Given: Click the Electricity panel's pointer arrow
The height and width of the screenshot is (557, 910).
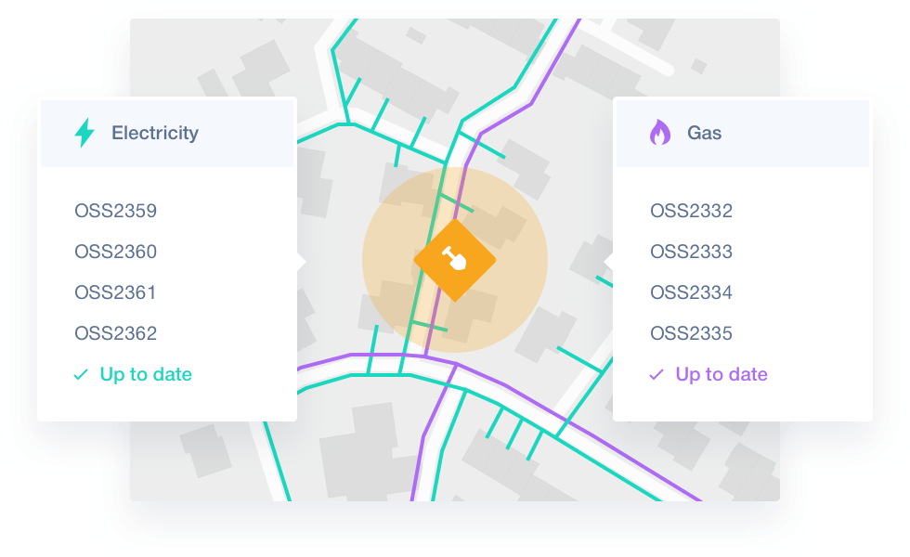Looking at the screenshot, I should coord(301,261).
